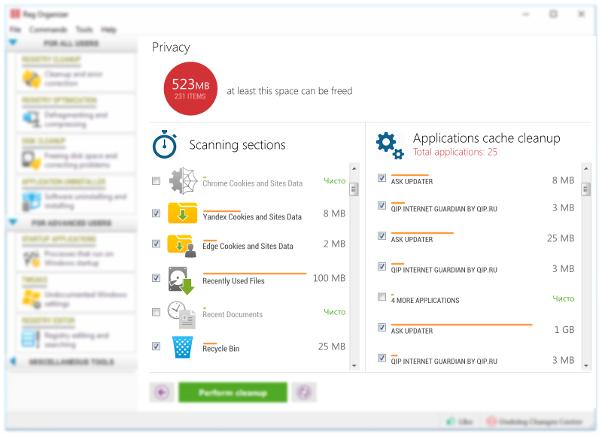Open the Registry Cleanup sidebar icon
602x436 pixels.
[32, 79]
